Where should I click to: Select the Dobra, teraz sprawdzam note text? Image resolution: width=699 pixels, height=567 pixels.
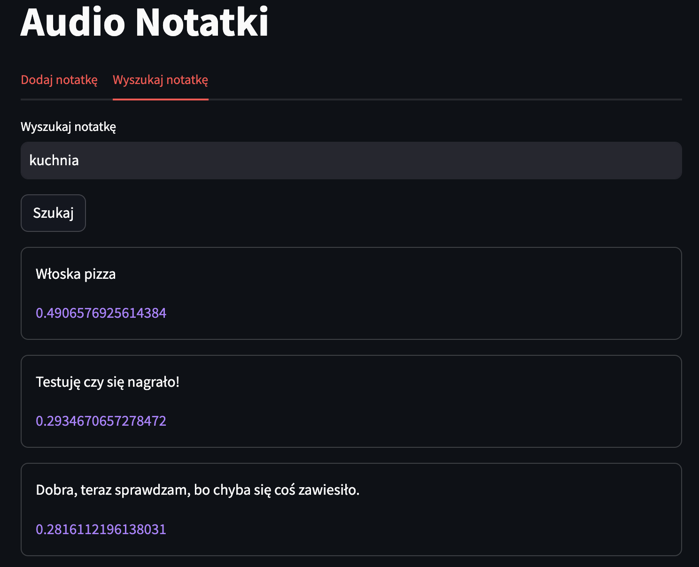tap(197, 490)
